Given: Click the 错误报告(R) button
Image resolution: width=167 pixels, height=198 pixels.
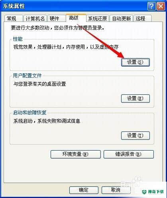Looking at the screenshot, I should tap(129, 154).
